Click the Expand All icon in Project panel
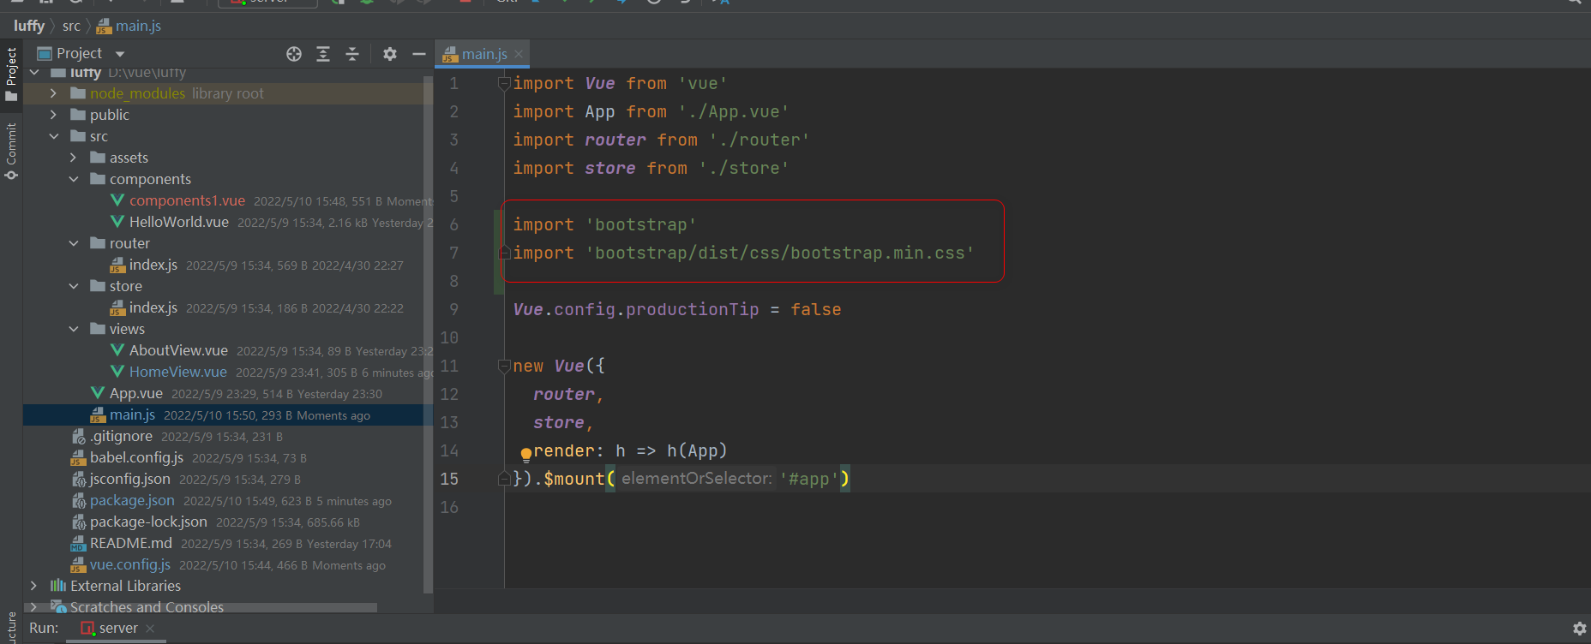Screen dimensions: 1591x644 (x=323, y=54)
